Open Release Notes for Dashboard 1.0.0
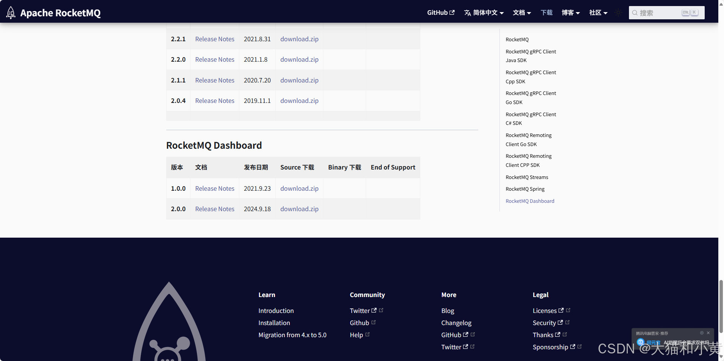 click(x=215, y=188)
